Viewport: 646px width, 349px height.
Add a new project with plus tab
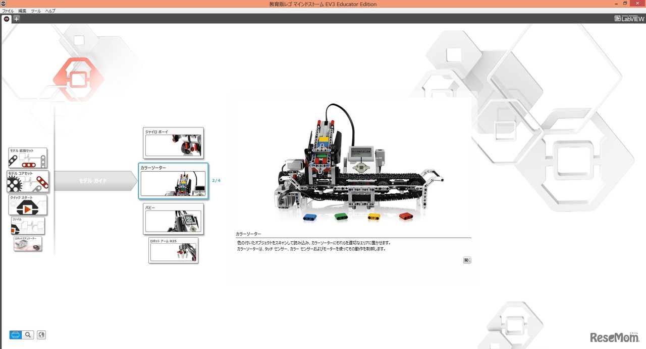coord(16,19)
